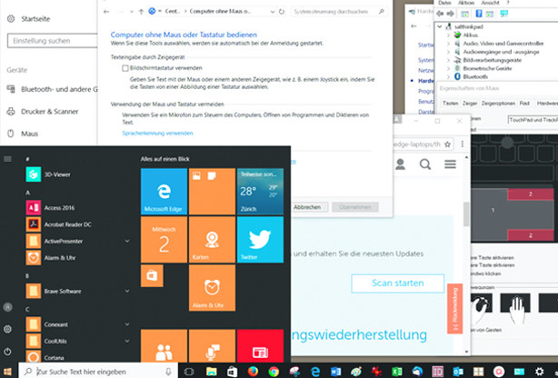The image size is (558, 378).
Task: Open Firefox from the taskbar
Action: [253, 372]
